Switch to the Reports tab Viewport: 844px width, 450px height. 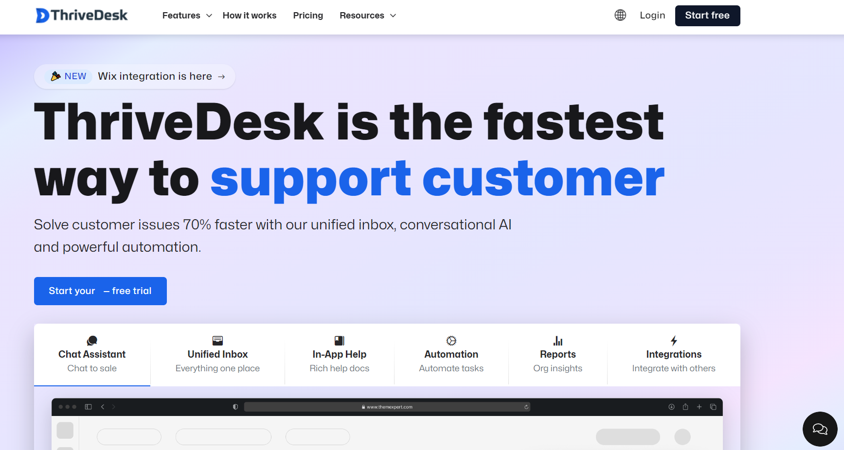[558, 355]
